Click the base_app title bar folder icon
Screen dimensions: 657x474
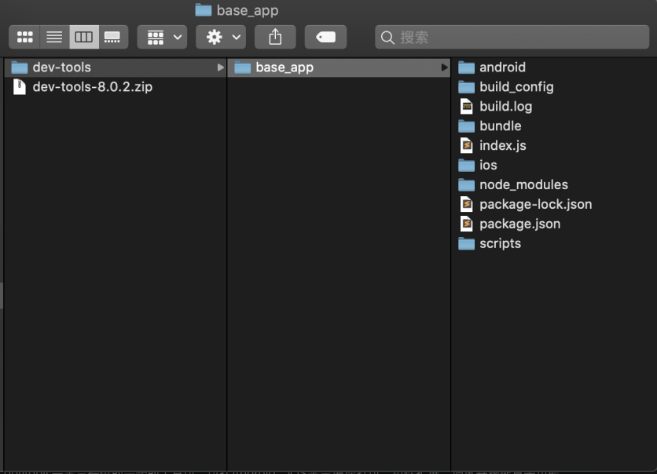coord(204,10)
